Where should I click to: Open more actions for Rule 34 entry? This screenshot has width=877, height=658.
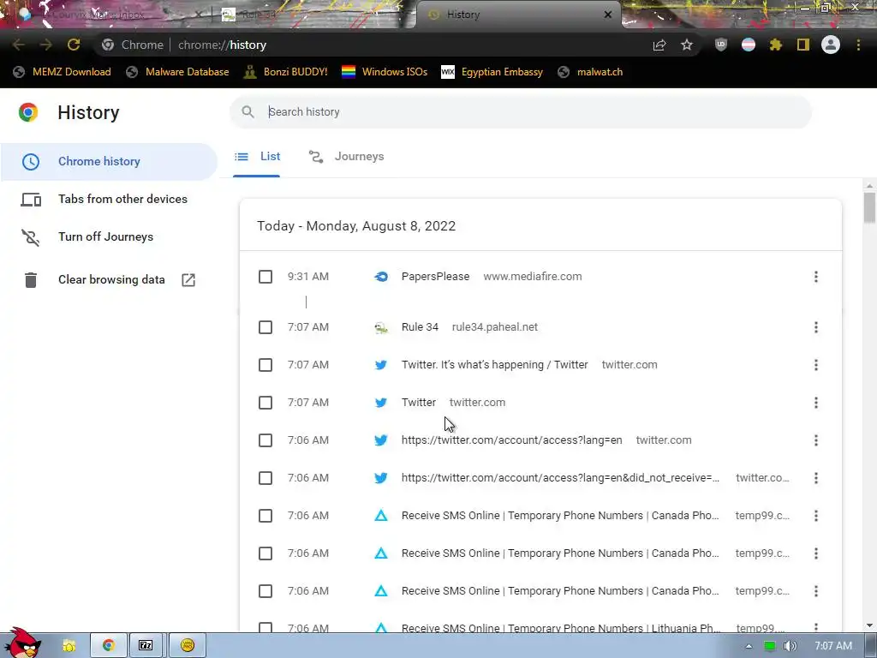816,326
